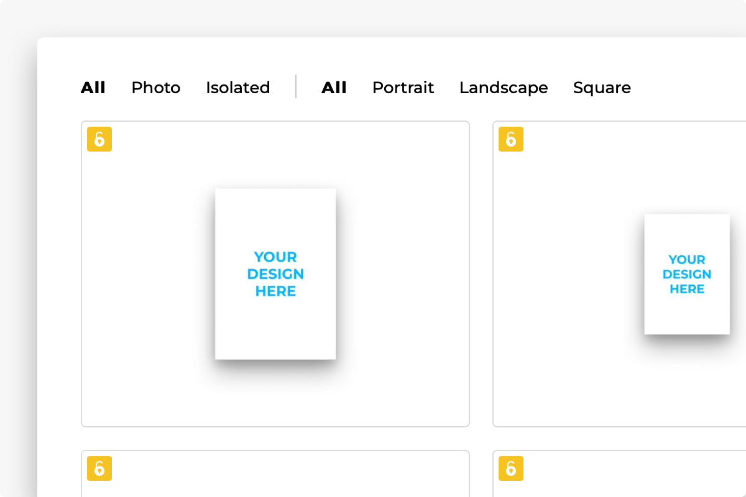This screenshot has height=497, width=746.
Task: Open the smaller YOUR DESIGN HERE poster mockup
Action: [x=687, y=274]
